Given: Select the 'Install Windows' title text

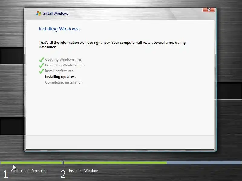Looking at the screenshot, I should click(x=56, y=14).
